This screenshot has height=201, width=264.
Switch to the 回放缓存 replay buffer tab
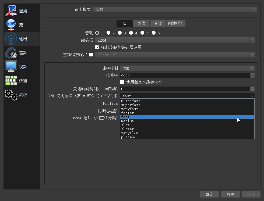[x=176, y=24]
